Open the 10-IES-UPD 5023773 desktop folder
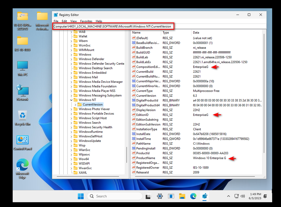 click(22, 21)
